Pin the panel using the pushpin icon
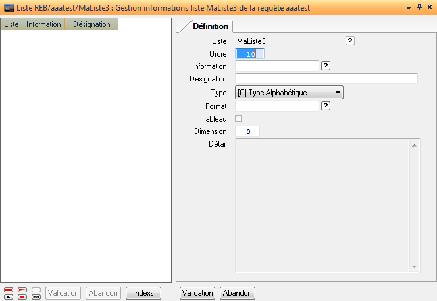 [x=419, y=7]
